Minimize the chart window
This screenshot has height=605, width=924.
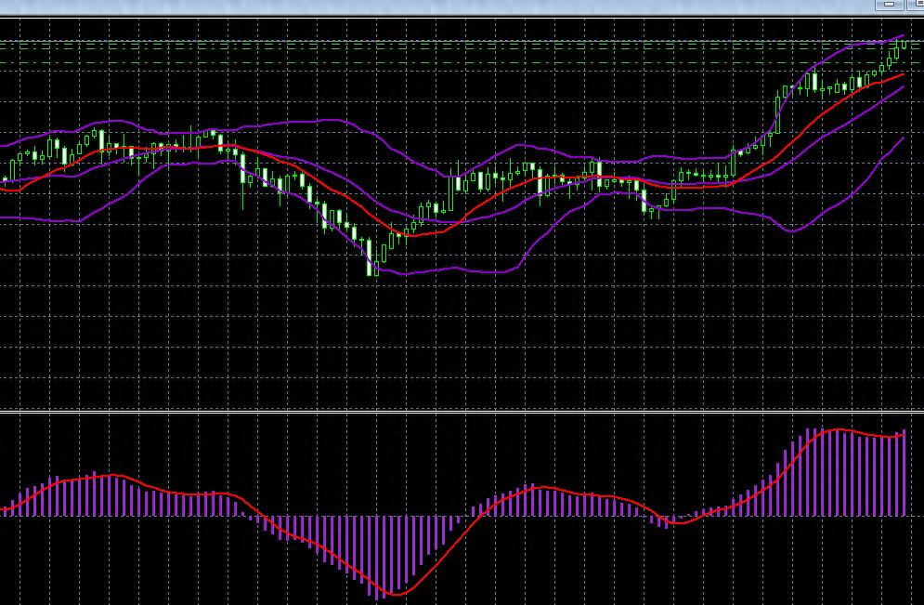point(890,5)
